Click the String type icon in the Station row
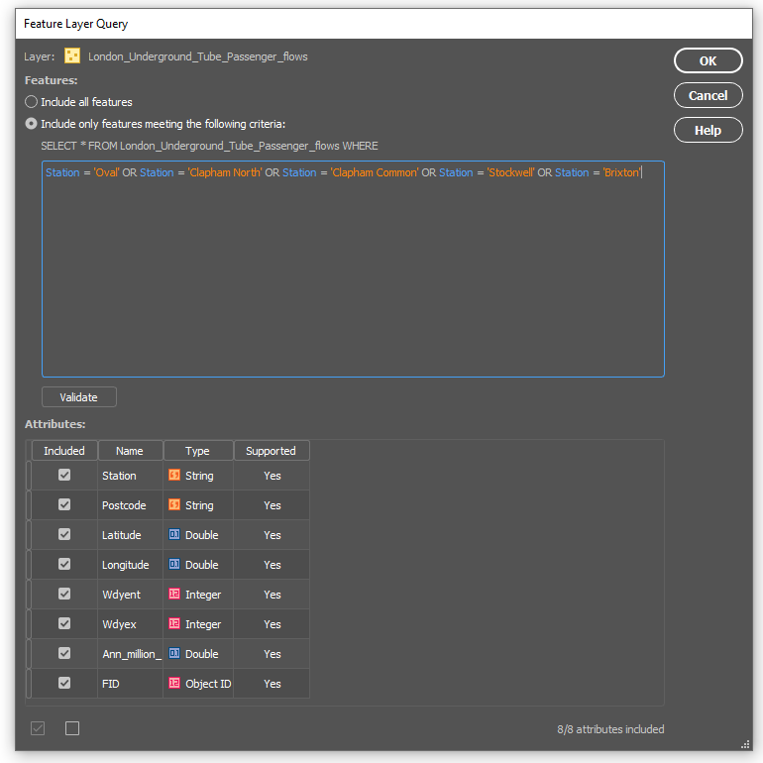Viewport: 763px width, 763px height. pyautogui.click(x=174, y=475)
